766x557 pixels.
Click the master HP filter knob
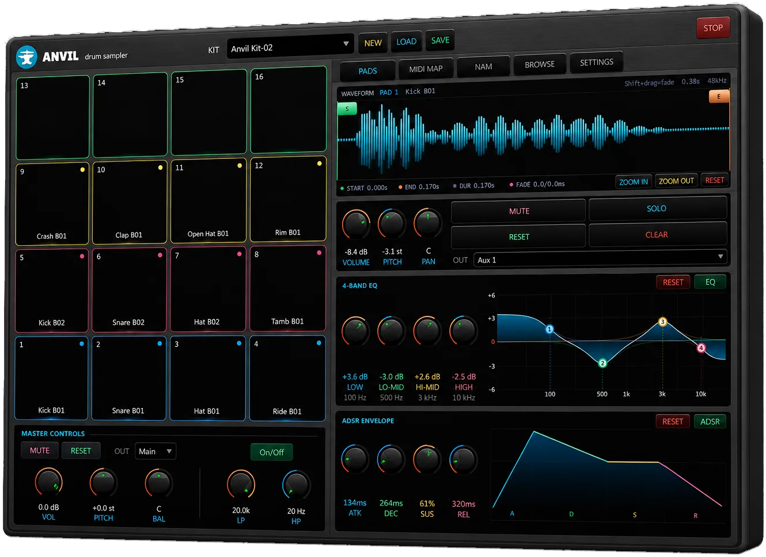(296, 485)
